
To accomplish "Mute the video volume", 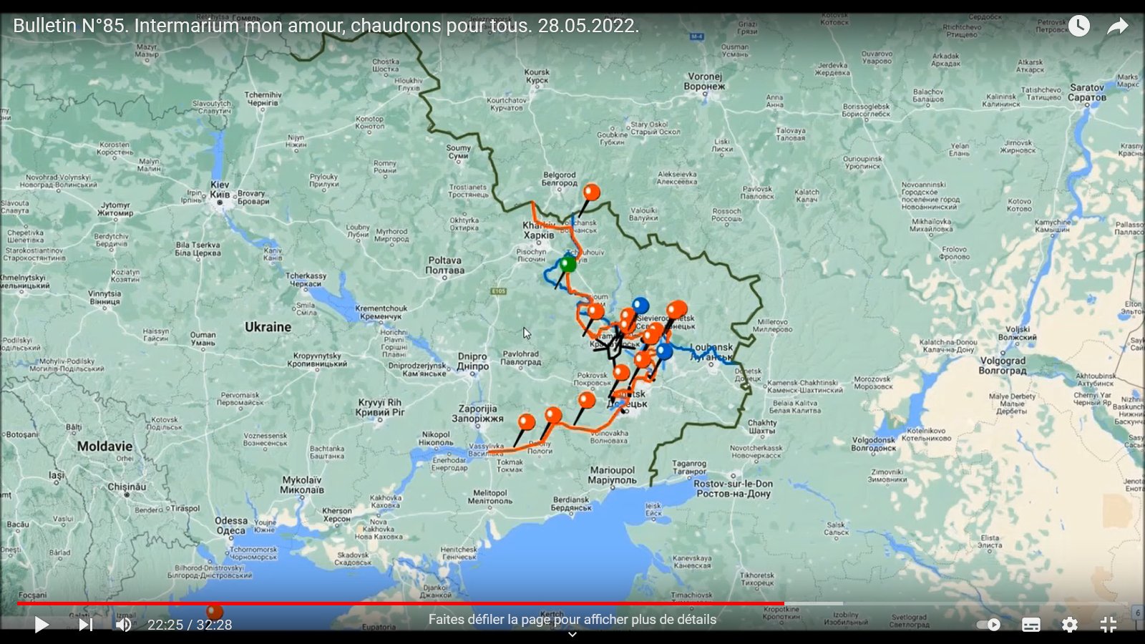I will tap(124, 625).
